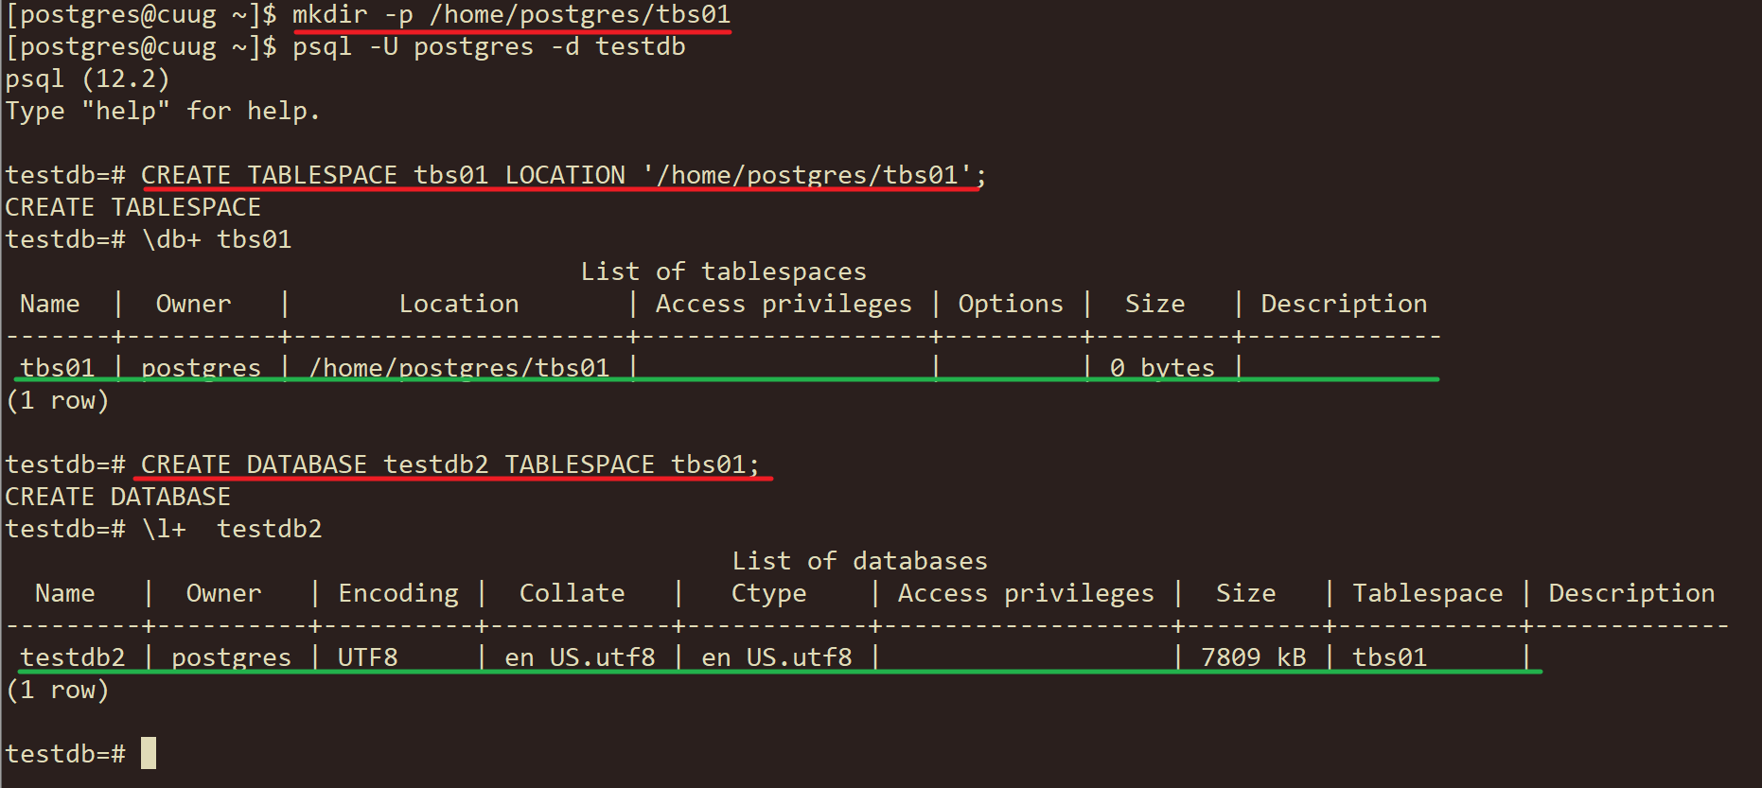Click the Tablespace column header in databases list
Viewport: 1762px width, 788px height.
1427,594
